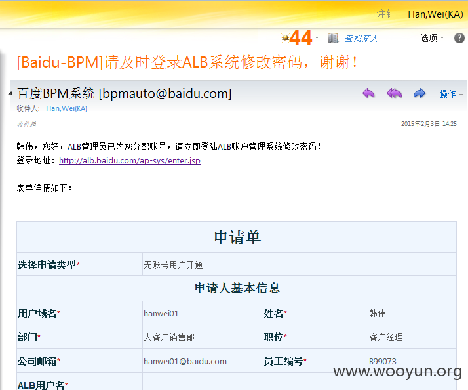Click the Han,Wei(KA) account name
The height and width of the screenshot is (390, 468).
[x=435, y=14]
